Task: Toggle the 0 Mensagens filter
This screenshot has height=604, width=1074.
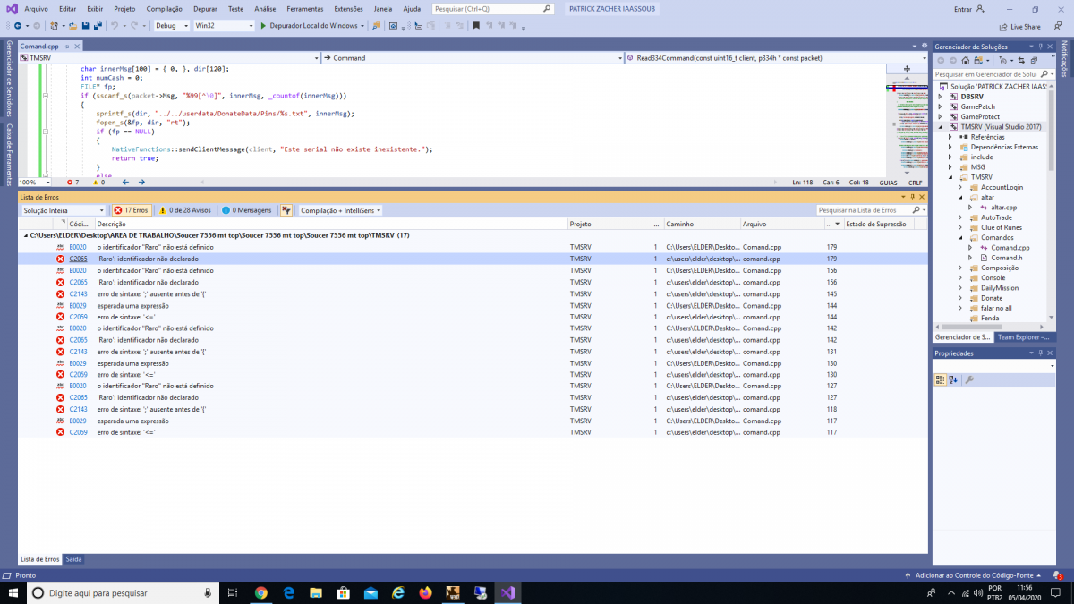Action: tap(247, 210)
